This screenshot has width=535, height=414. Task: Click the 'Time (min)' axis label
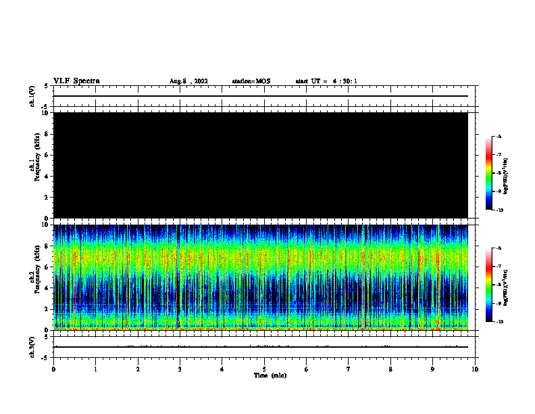270,375
